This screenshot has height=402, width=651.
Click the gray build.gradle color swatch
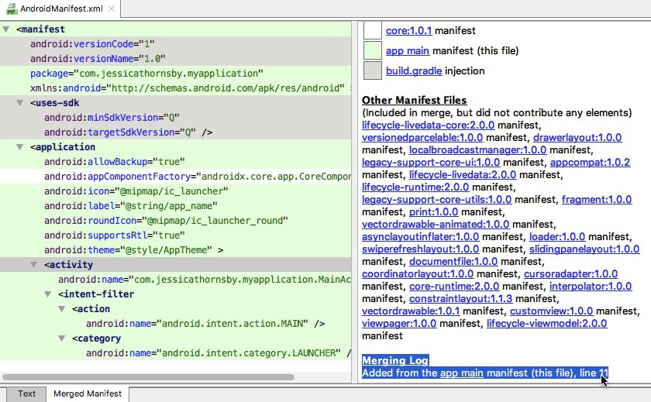373,71
